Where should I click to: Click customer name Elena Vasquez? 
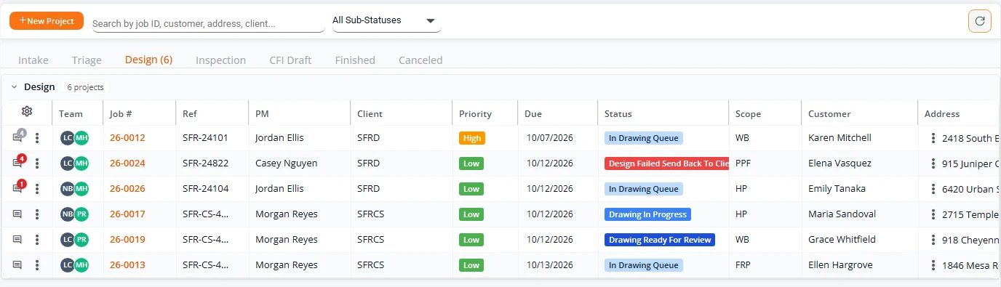click(840, 163)
